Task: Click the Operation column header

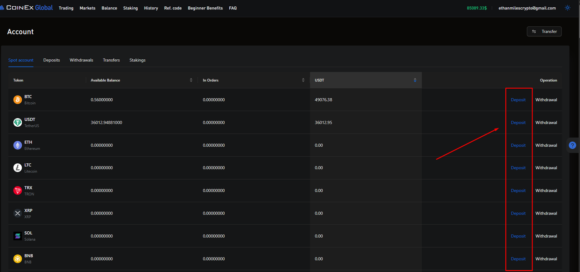Action: coord(548,80)
